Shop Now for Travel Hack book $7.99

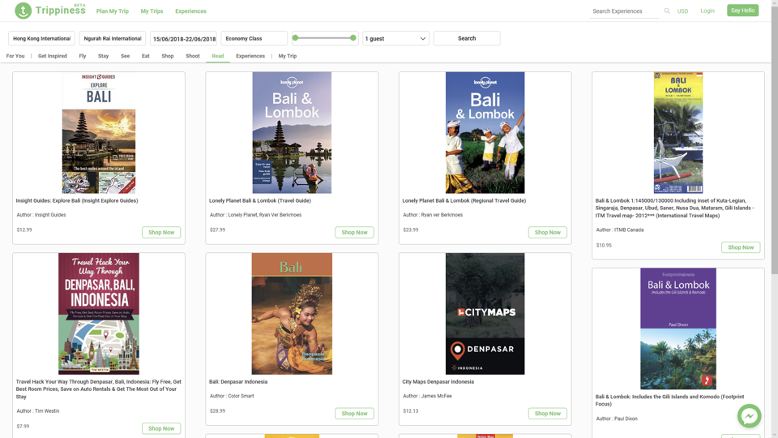[x=161, y=428]
